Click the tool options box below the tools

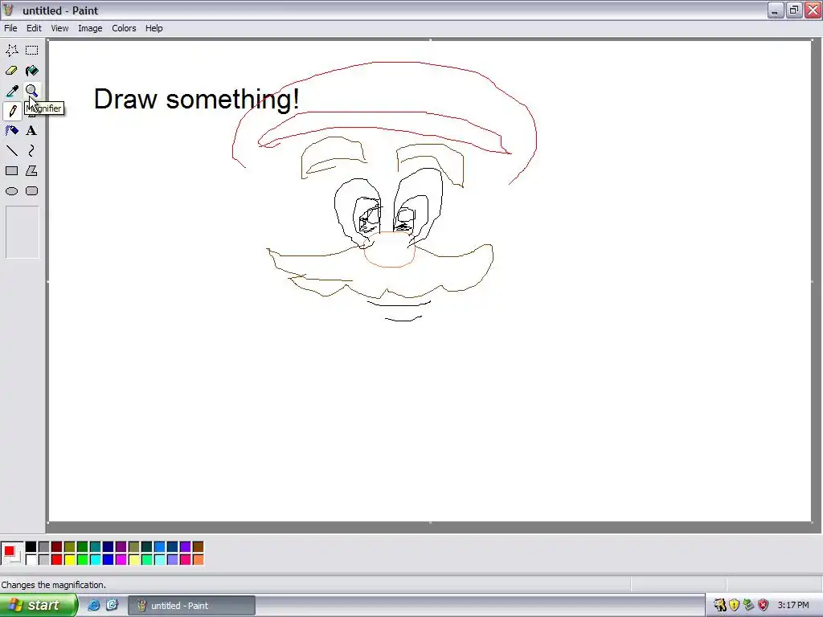[x=22, y=232]
